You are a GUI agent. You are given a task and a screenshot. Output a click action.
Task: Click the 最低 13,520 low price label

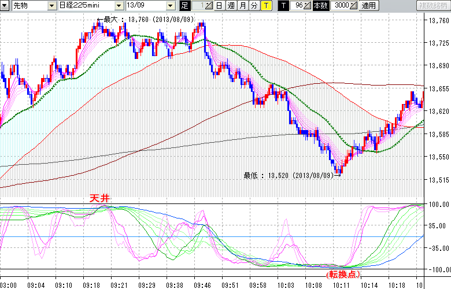click(x=288, y=175)
